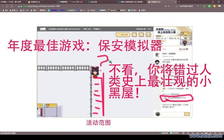The image size is (224, 140).
Task: Open the magnifier search button in game
Action: [141, 34]
